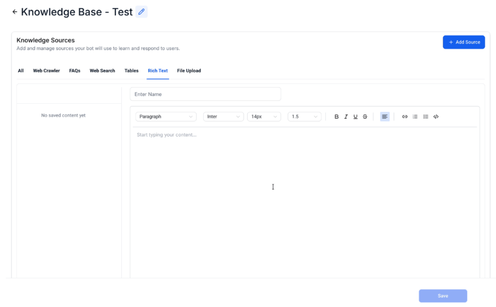
Task: Toggle underline formatting
Action: 355,117
